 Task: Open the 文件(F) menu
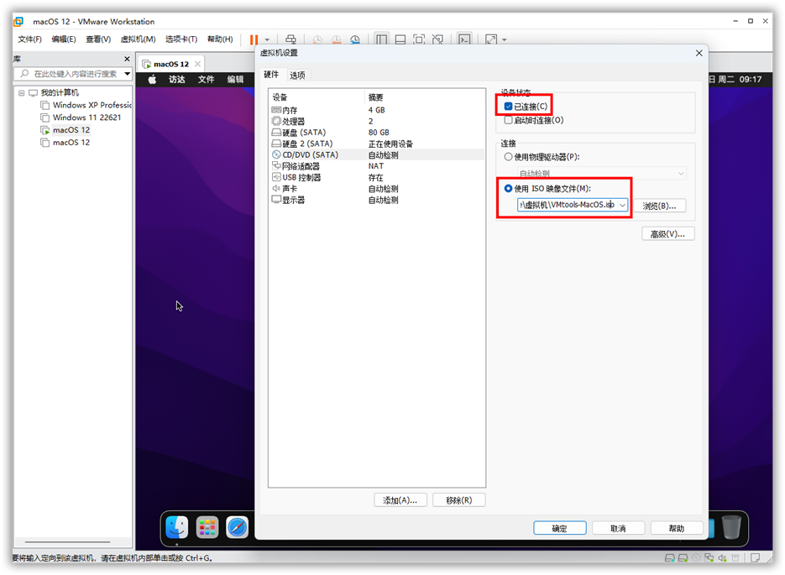29,39
